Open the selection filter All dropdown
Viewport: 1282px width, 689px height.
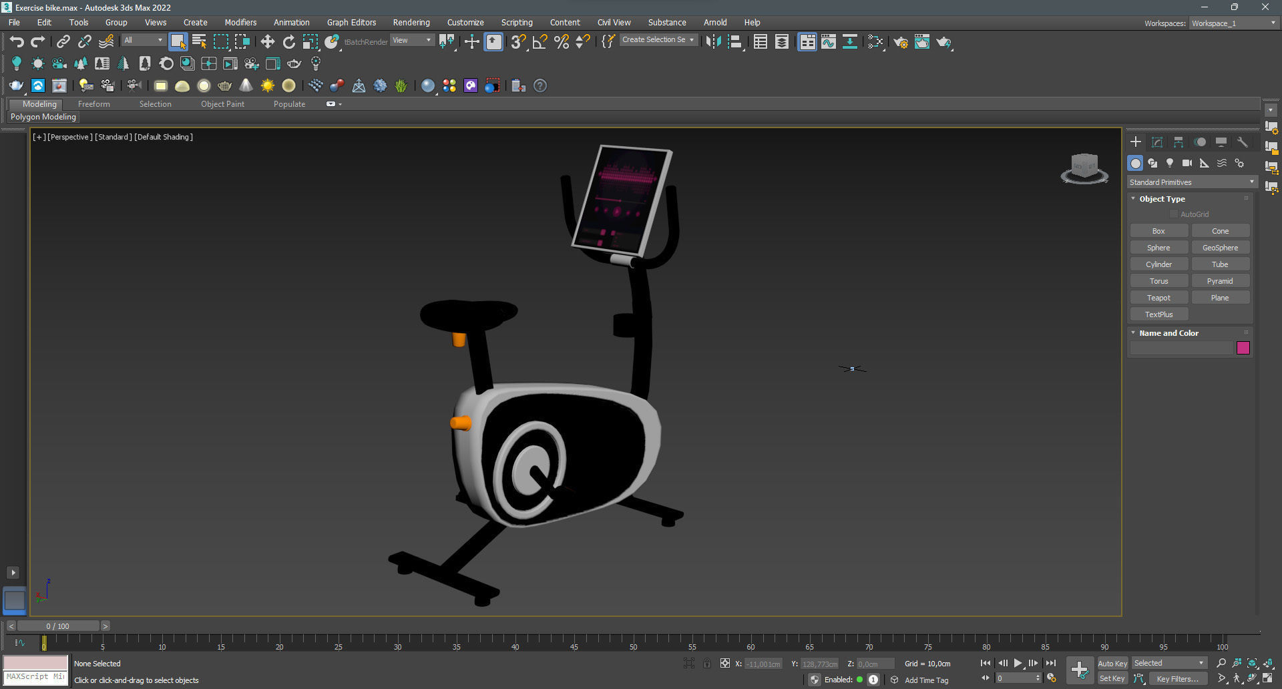coord(143,40)
